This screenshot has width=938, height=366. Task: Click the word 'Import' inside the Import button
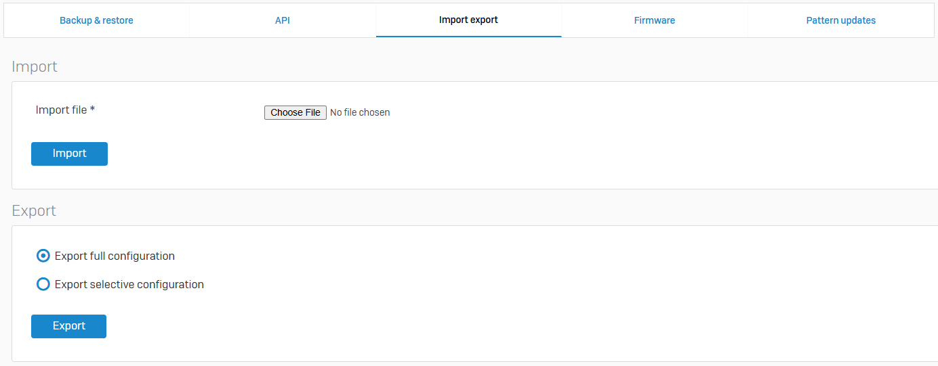click(x=69, y=154)
